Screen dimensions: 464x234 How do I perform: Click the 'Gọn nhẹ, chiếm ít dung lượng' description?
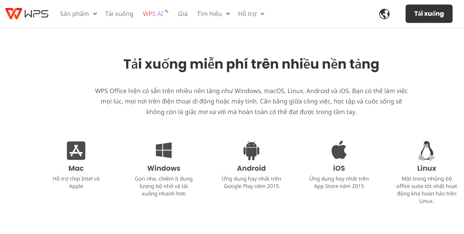click(x=164, y=186)
